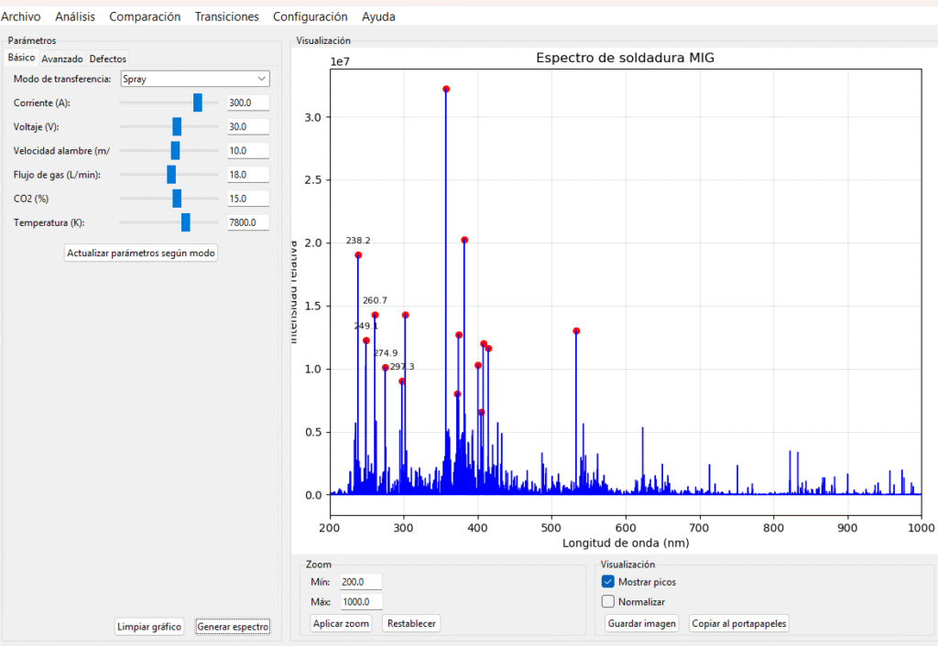938x646 pixels.
Task: Switch to the Defectos tab
Action: 108,59
